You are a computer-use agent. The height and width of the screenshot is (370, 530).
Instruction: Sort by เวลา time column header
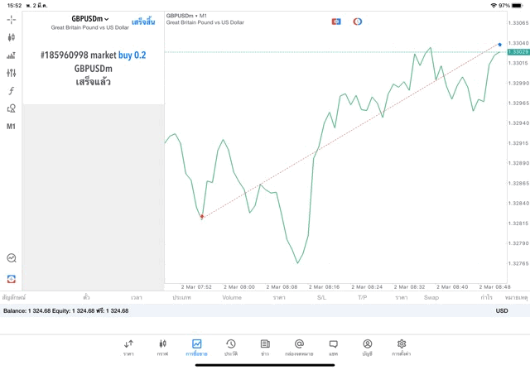pyautogui.click(x=137, y=298)
